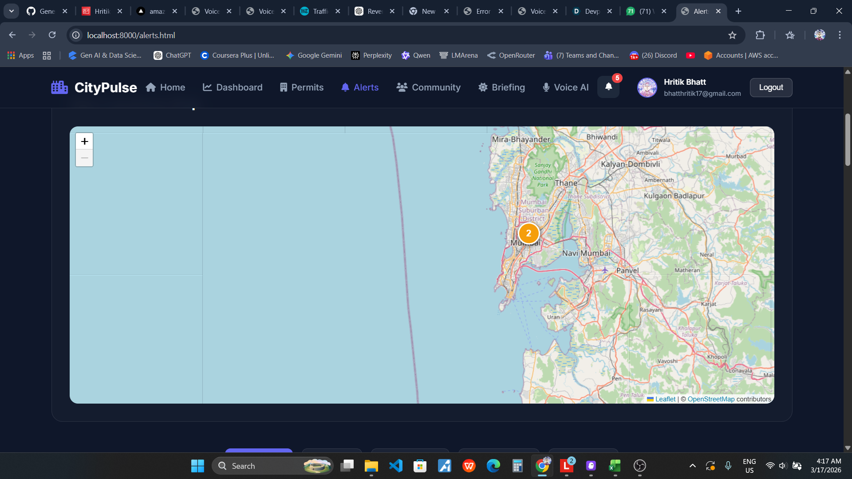Expand hidden system tray icons
The height and width of the screenshot is (479, 852).
692,466
